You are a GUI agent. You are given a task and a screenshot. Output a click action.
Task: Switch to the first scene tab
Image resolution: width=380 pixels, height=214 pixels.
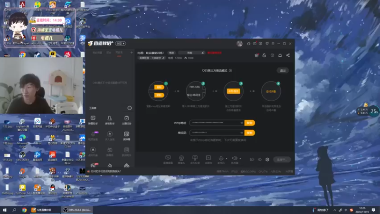[x=97, y=53]
